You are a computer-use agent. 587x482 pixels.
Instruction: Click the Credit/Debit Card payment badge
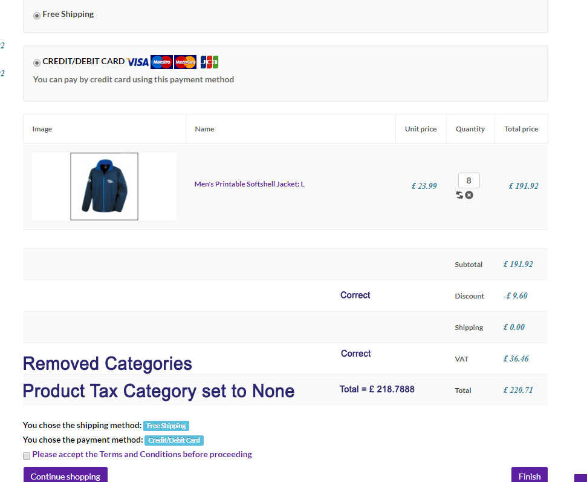pyautogui.click(x=174, y=440)
